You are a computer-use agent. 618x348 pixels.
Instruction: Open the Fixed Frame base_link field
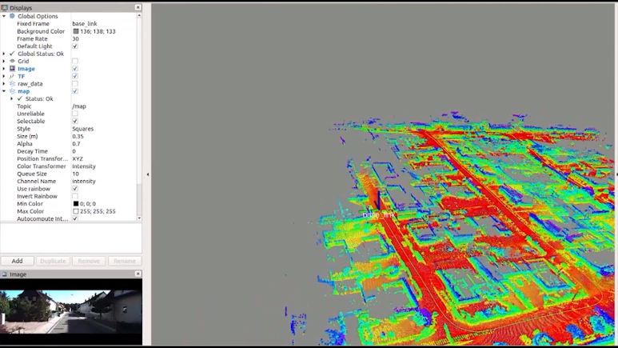[x=104, y=24]
